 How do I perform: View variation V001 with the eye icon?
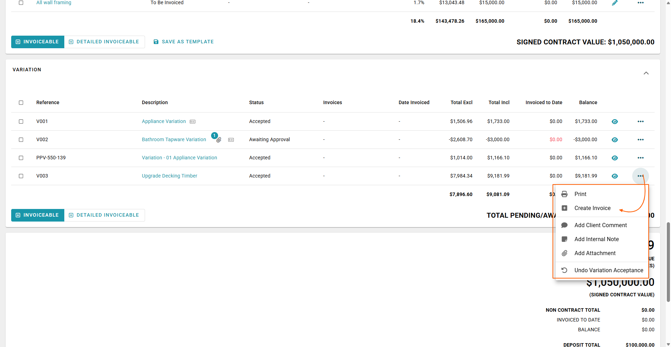coord(615,122)
